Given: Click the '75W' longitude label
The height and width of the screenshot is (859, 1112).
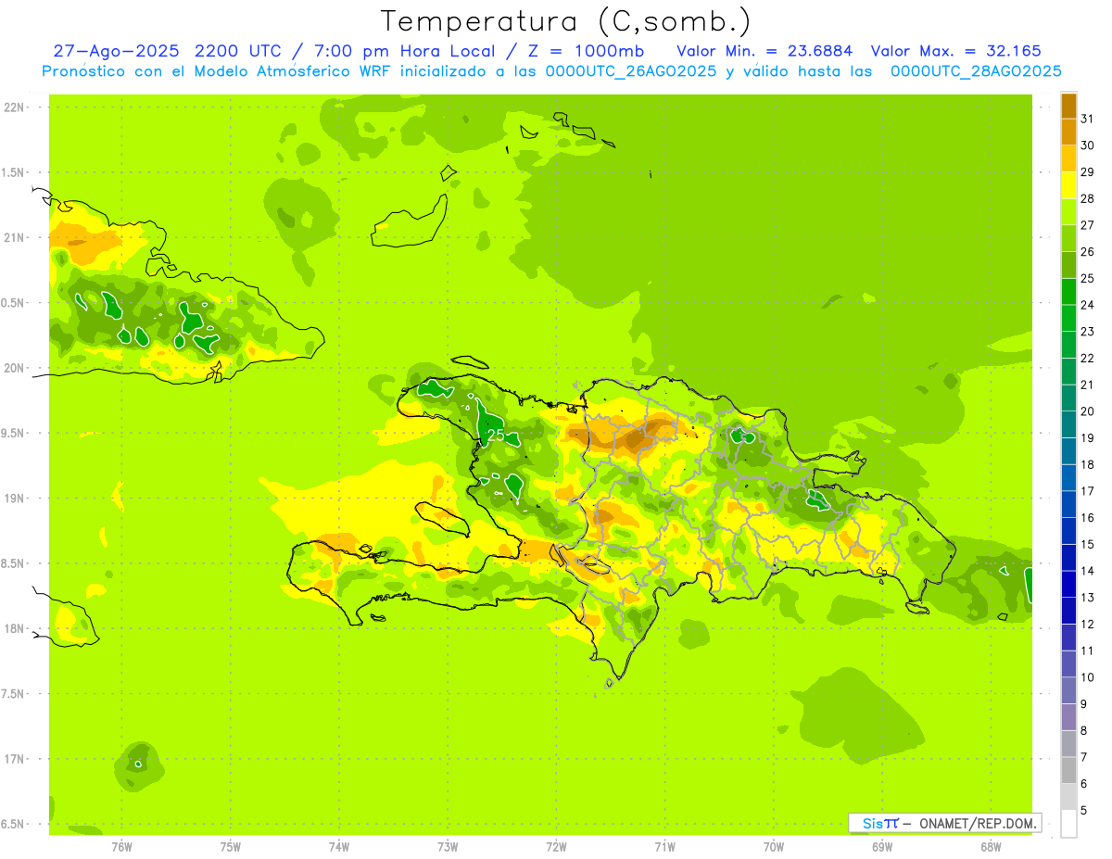Looking at the screenshot, I should pyautogui.click(x=231, y=847).
